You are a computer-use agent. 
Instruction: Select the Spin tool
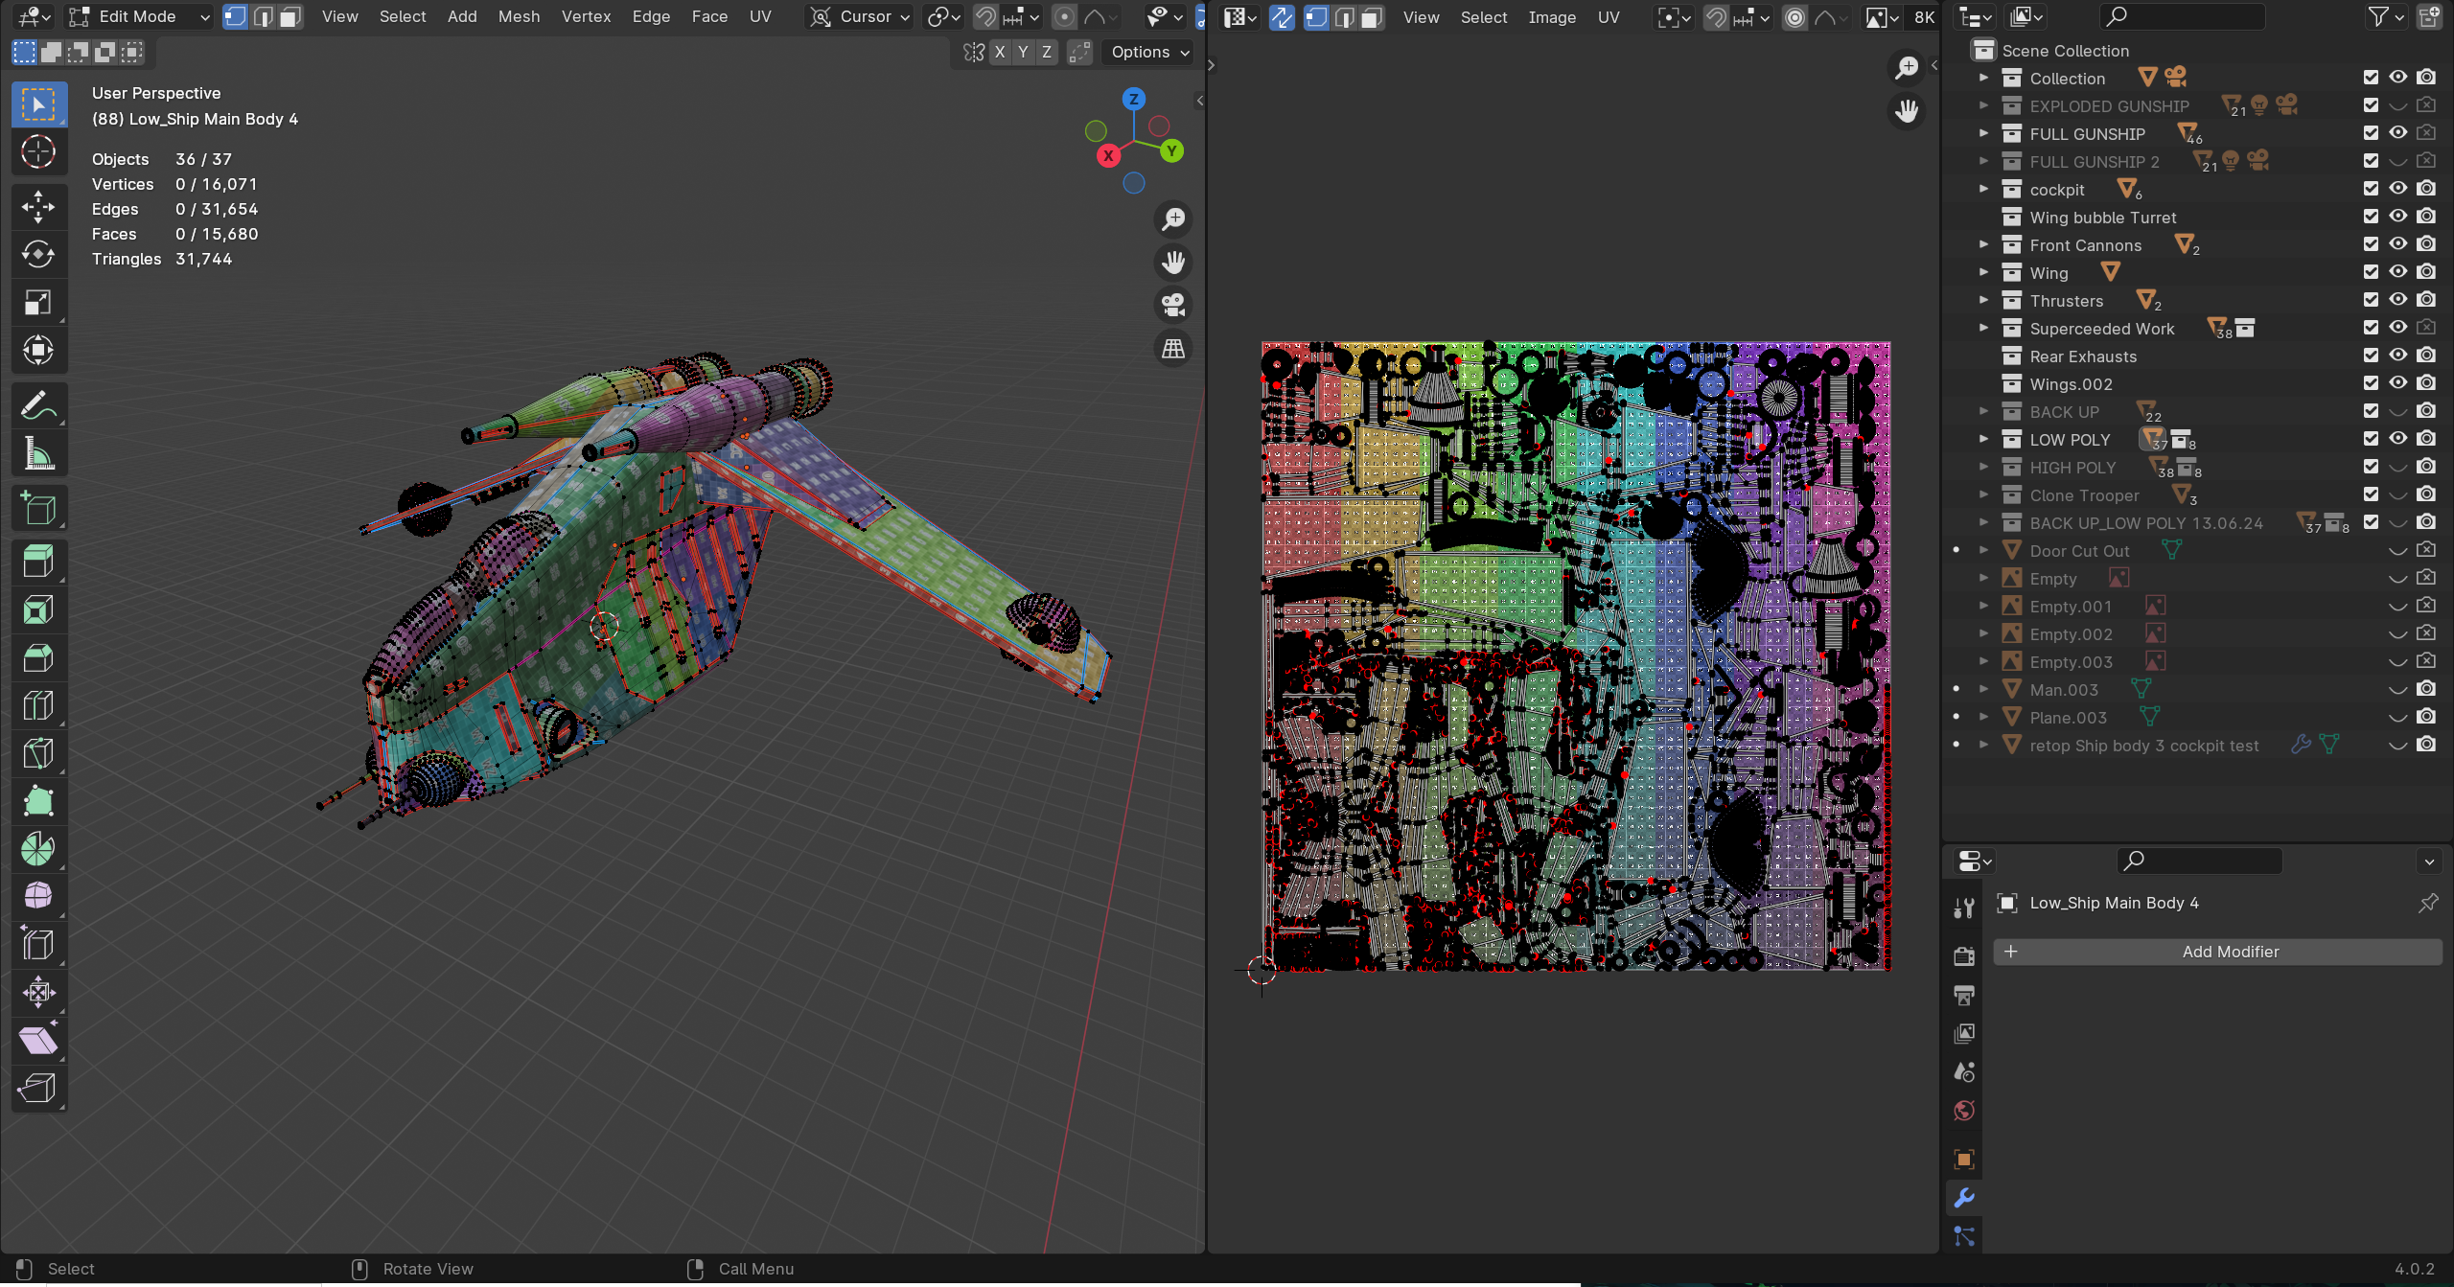38,849
